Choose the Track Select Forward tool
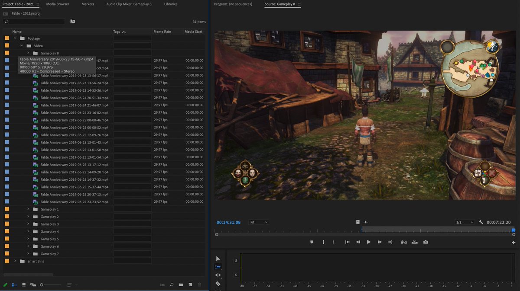 tap(218, 267)
